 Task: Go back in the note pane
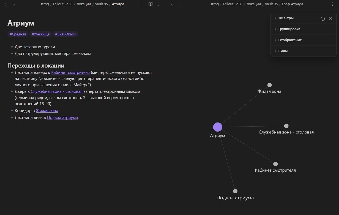pos(6,4)
